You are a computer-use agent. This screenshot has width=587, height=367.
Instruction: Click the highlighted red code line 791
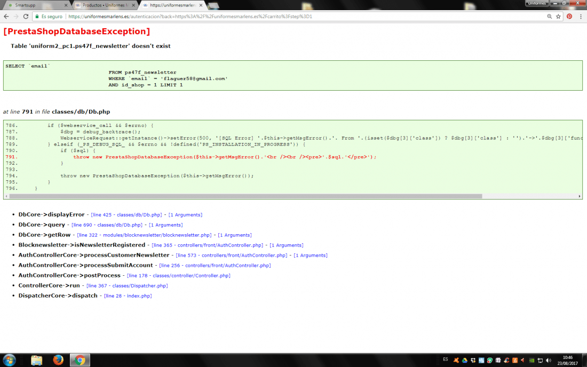coord(225,157)
